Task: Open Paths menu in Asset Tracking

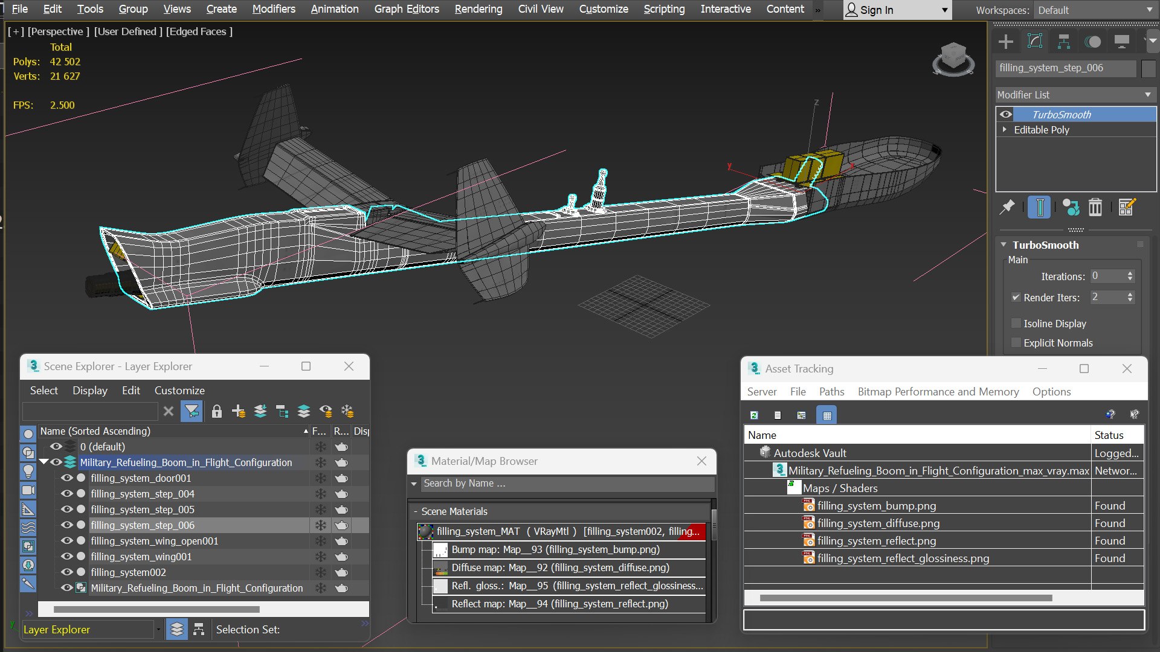Action: pyautogui.click(x=832, y=392)
